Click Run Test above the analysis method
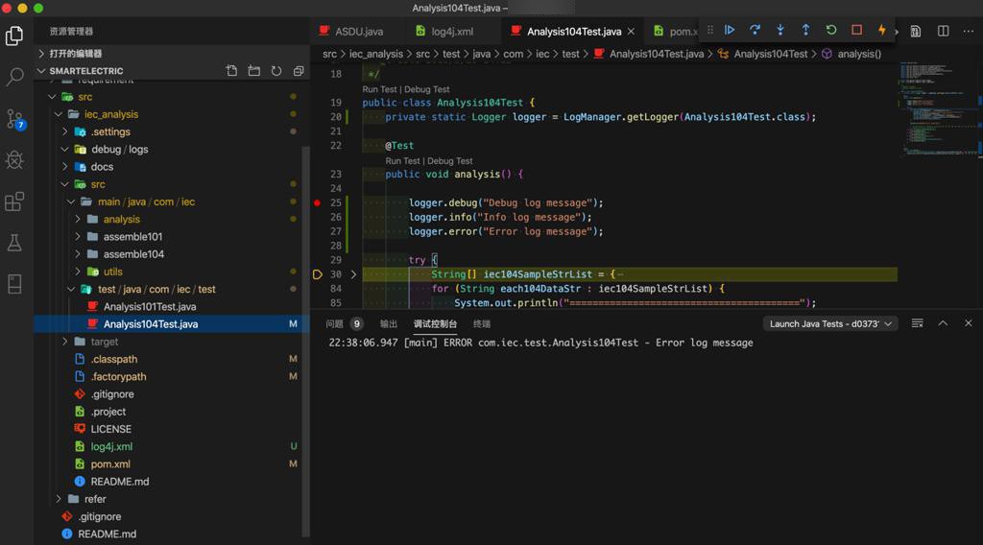983x545 pixels. pyautogui.click(x=402, y=161)
